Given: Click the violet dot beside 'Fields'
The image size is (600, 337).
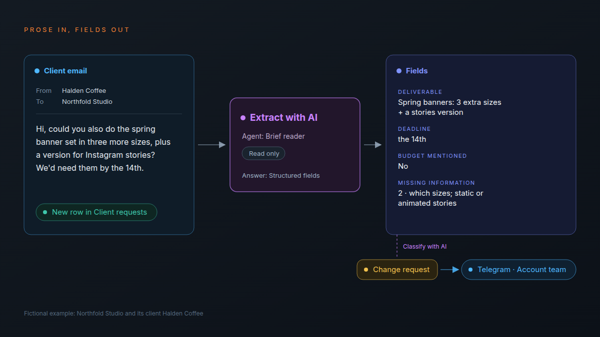Looking at the screenshot, I should pyautogui.click(x=399, y=71).
